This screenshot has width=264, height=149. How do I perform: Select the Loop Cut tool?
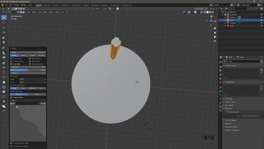(x=4, y=73)
